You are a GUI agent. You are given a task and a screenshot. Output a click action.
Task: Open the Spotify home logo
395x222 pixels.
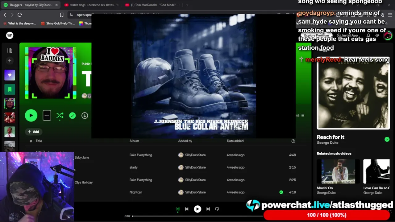coord(10,35)
